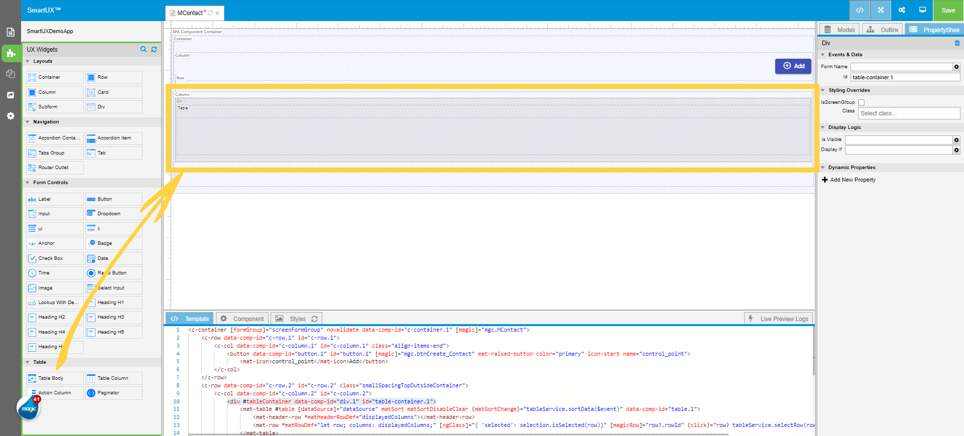Switch to the Outline tab
Image resolution: width=964 pixels, height=436 pixels.
[883, 30]
